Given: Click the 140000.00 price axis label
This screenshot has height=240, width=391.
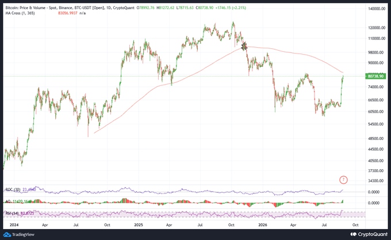Looking at the screenshot, I should pyautogui.click(x=377, y=9).
